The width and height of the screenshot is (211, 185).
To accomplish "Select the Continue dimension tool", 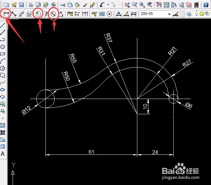I will [x=85, y=14].
